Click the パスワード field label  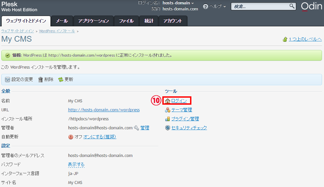point(11,165)
